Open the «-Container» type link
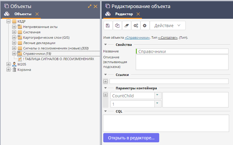 tap(168, 38)
